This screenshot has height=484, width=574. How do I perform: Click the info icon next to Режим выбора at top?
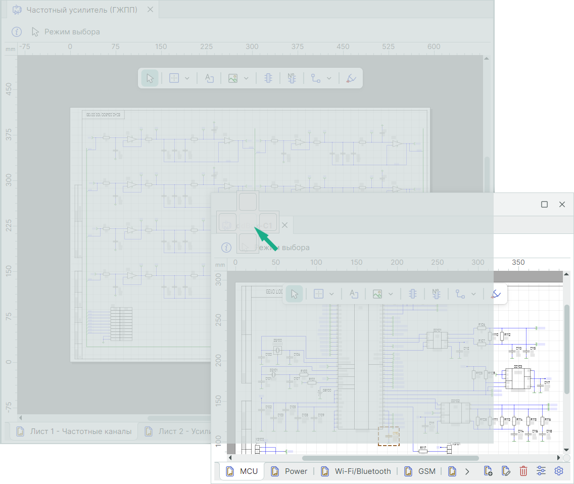tap(17, 32)
